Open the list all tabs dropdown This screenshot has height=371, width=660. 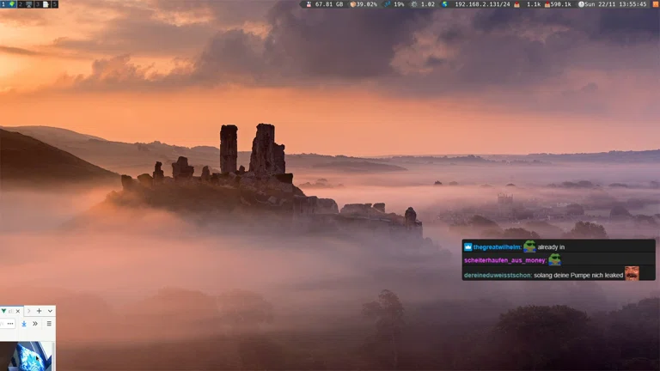[50, 311]
